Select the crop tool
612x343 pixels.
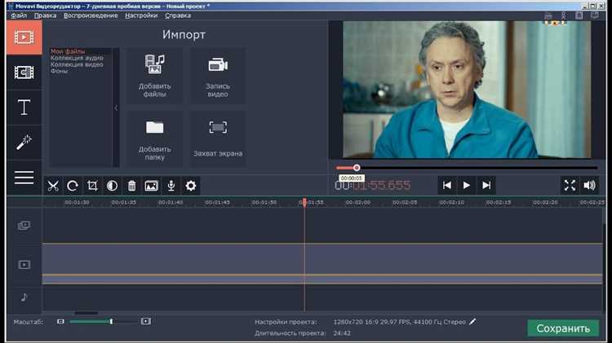(92, 186)
